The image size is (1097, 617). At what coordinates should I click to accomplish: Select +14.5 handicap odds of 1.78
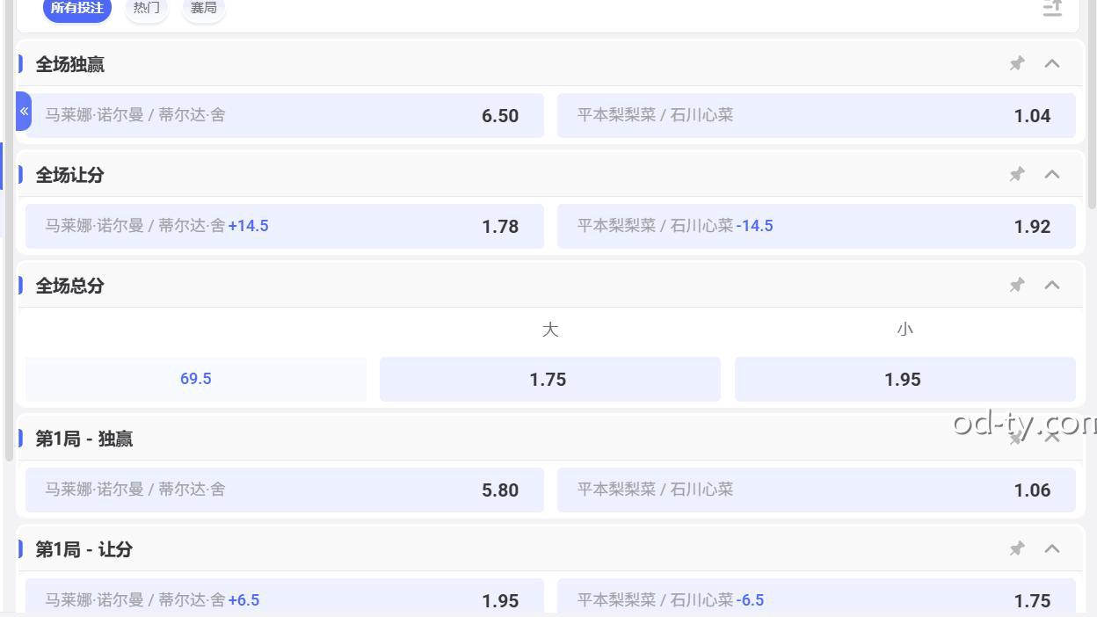283,226
